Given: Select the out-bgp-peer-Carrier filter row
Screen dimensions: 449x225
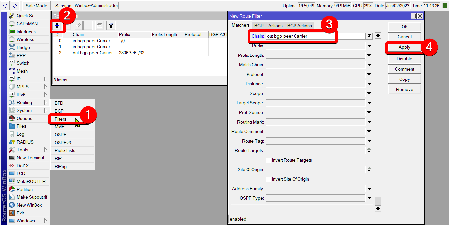Looking at the screenshot, I should click(92, 53).
